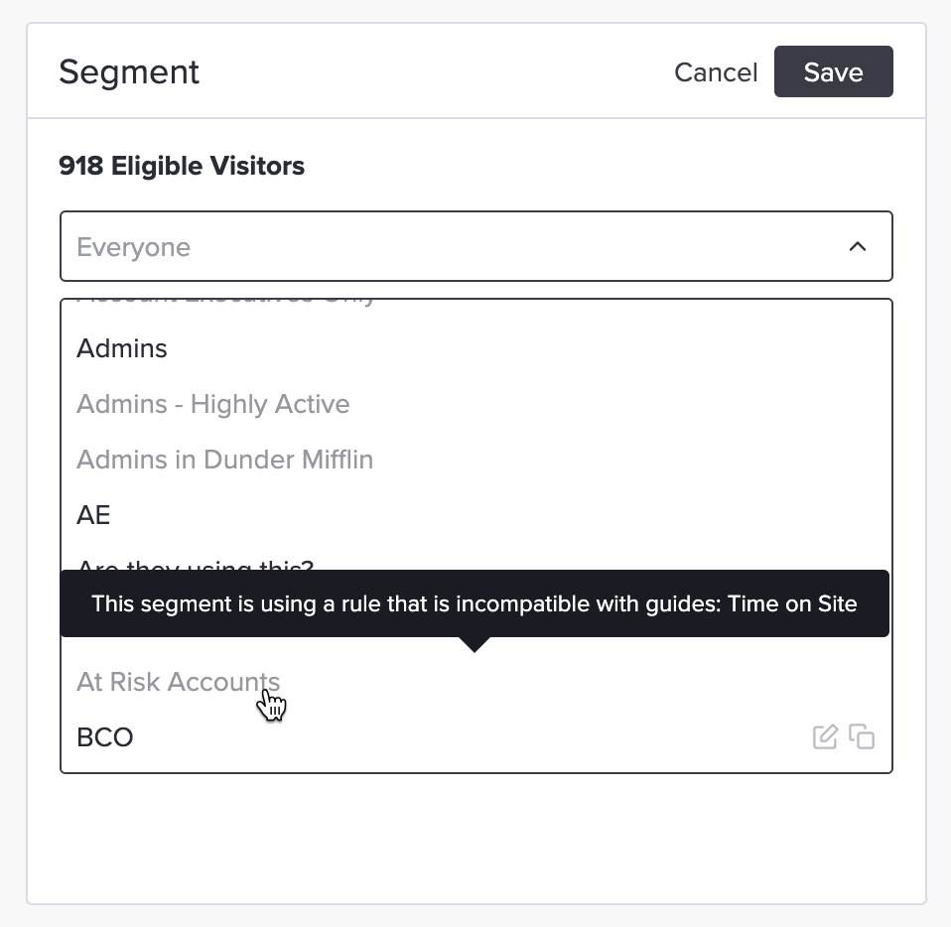Click the 918 Eligible Visitors count

pos(182,166)
